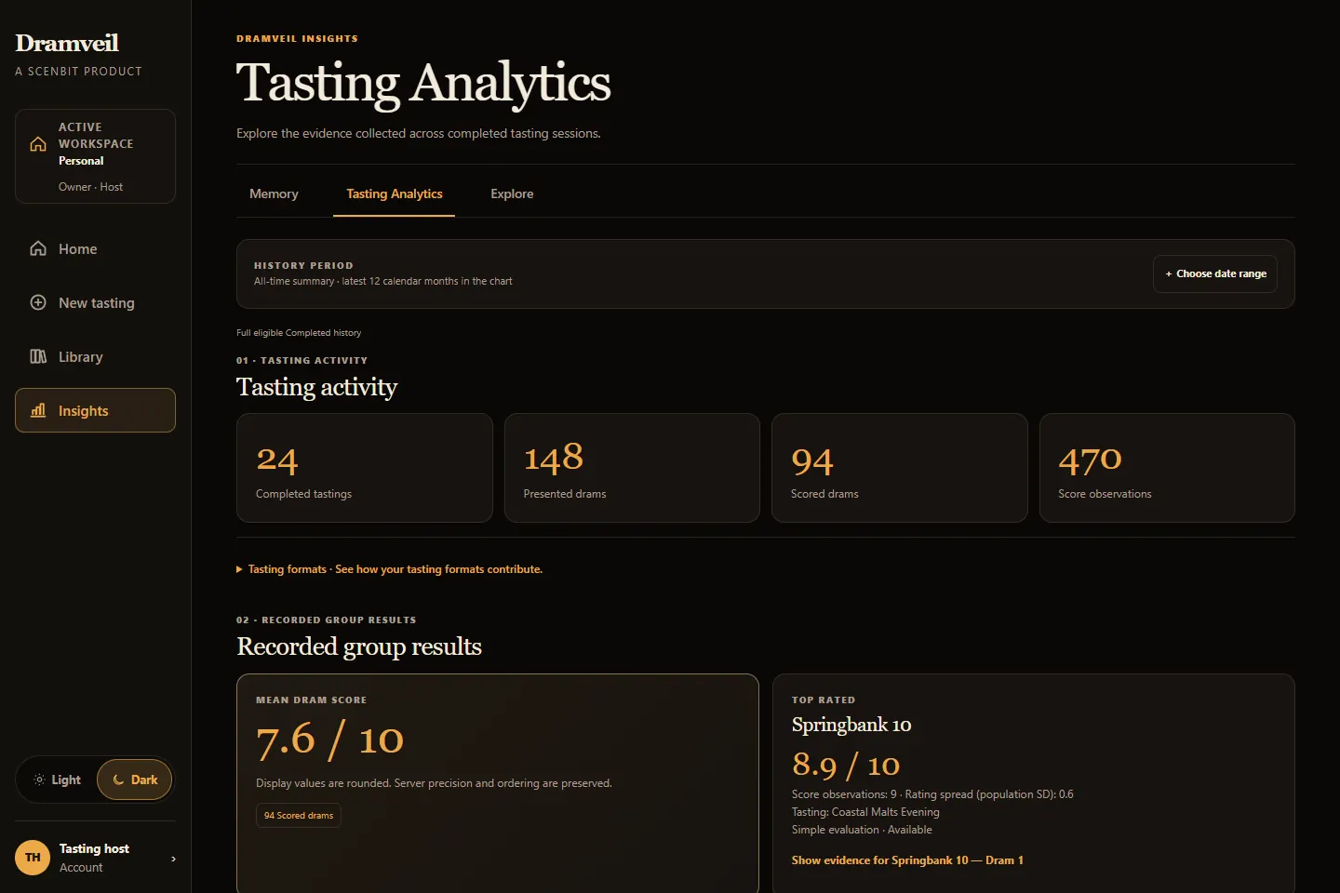The image size is (1340, 893).
Task: Switch to the Explore tab
Action: coord(512,193)
